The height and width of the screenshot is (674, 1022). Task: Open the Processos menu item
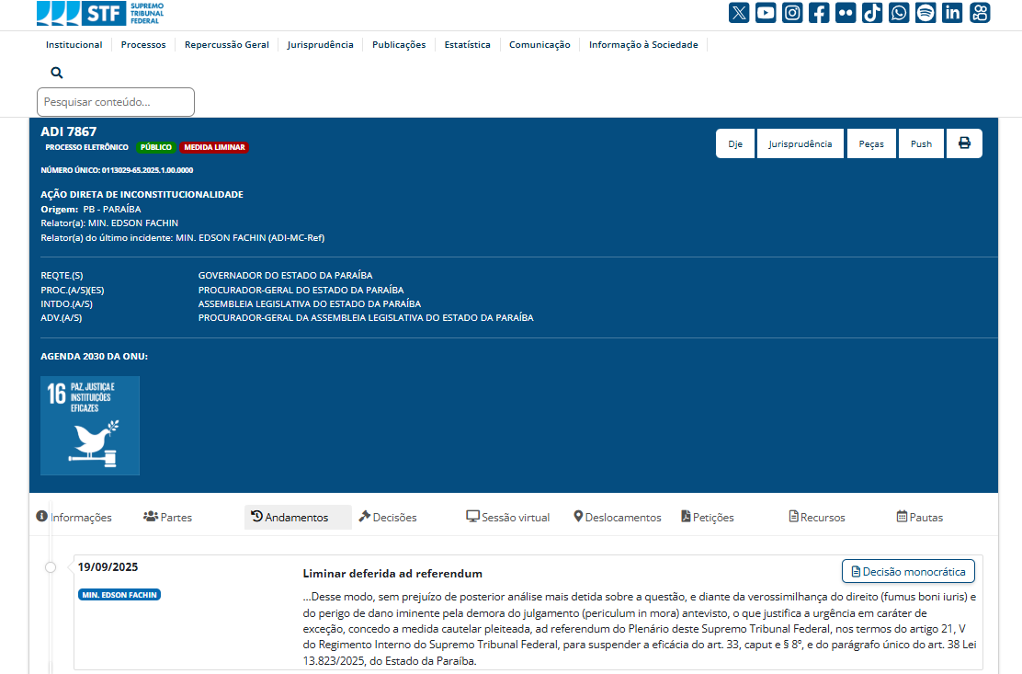[x=143, y=45]
